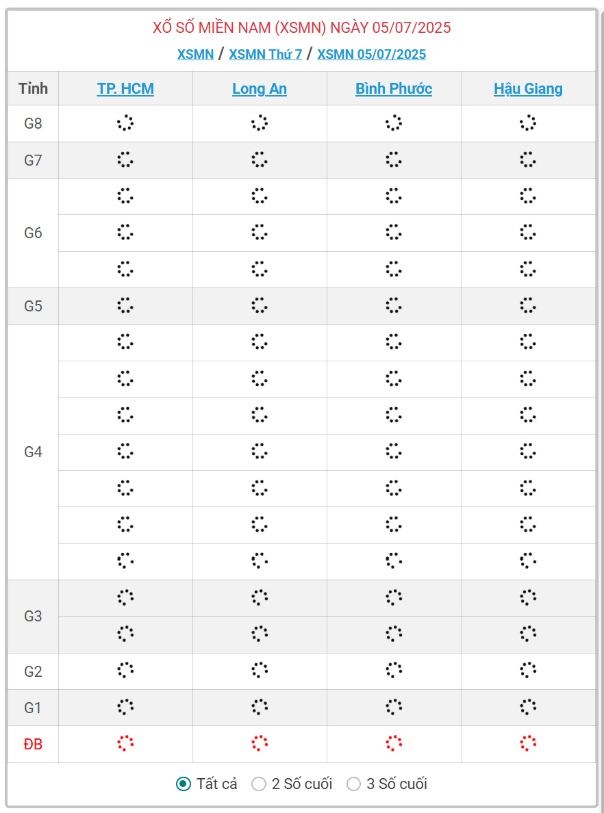This screenshot has width=604, height=813.
Task: Open the Bình Phước province header link
Action: pos(394,89)
